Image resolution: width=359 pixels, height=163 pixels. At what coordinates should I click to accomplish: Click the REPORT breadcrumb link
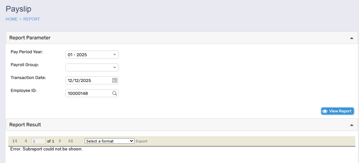click(32, 19)
